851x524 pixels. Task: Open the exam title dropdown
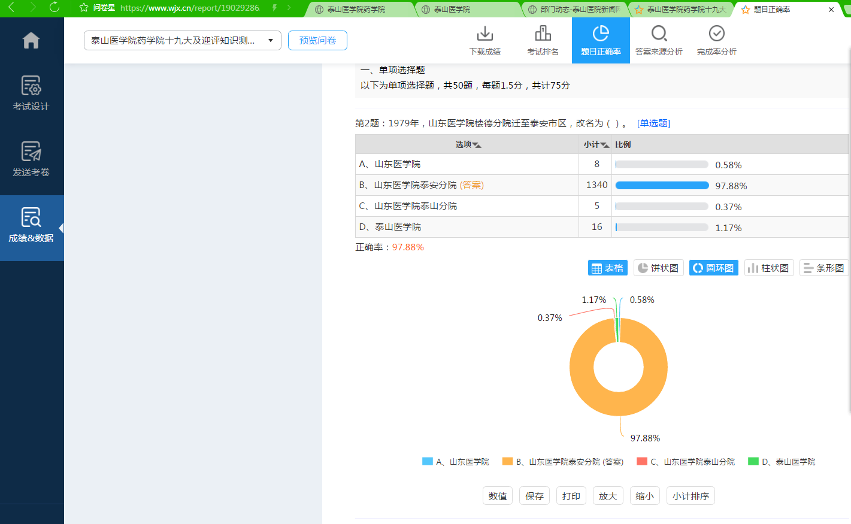[x=182, y=40]
